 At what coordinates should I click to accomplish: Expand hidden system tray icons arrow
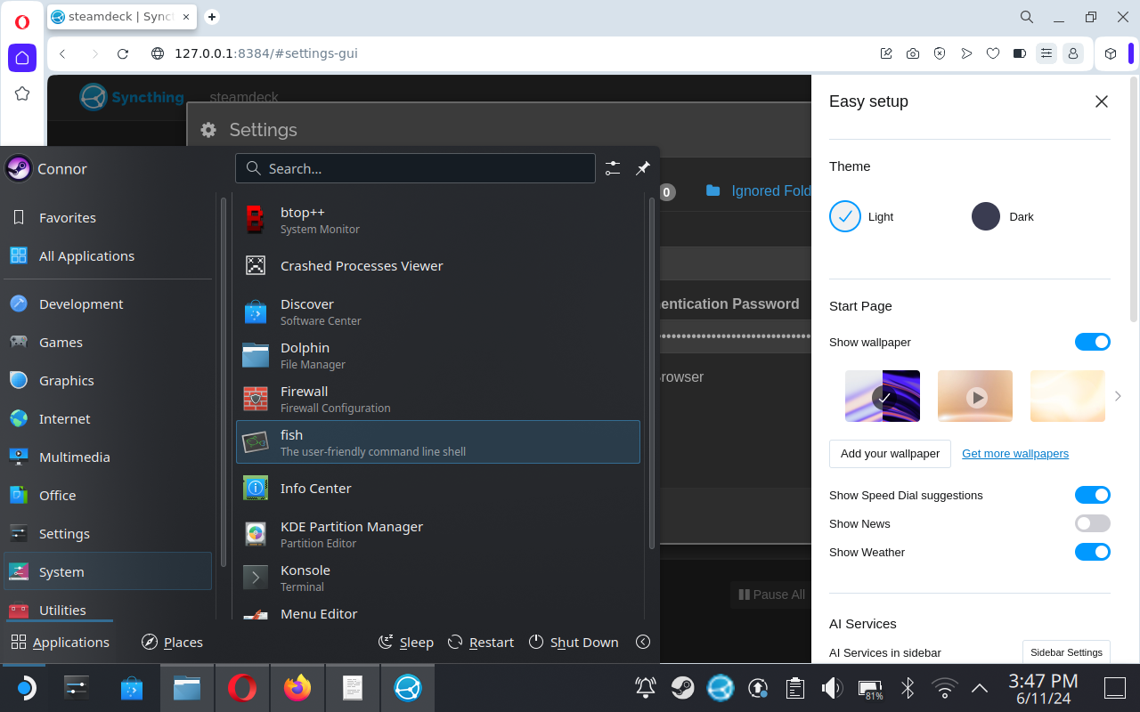(980, 688)
